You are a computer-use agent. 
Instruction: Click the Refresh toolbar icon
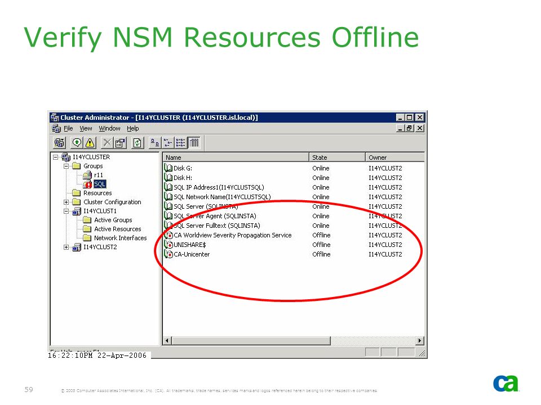coord(138,142)
